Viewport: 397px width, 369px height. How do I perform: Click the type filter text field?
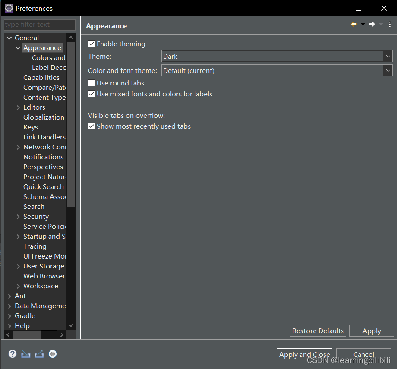point(40,25)
